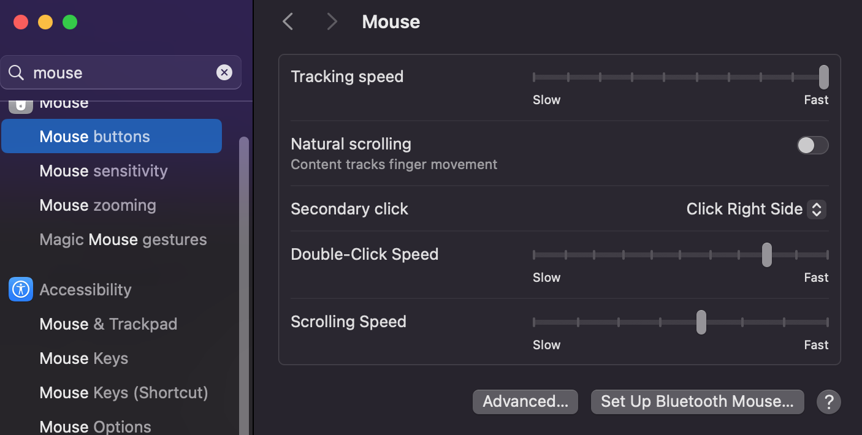Select Mouse buttons in the sidebar
Viewport: 862px width, 435px height.
coord(112,136)
